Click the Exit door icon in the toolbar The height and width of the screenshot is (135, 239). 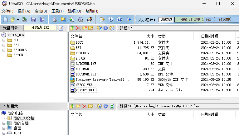coord(128,20)
